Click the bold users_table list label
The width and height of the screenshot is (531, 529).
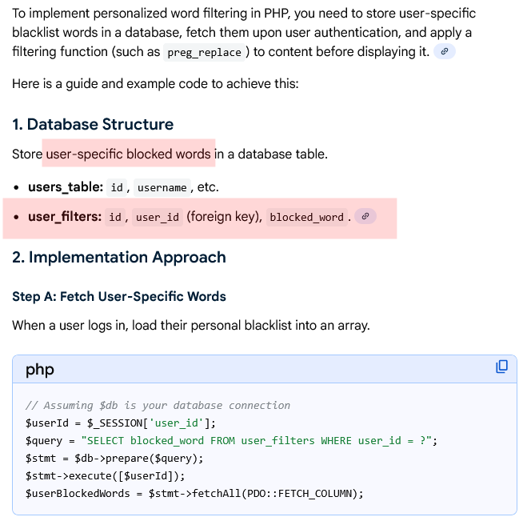[66, 186]
